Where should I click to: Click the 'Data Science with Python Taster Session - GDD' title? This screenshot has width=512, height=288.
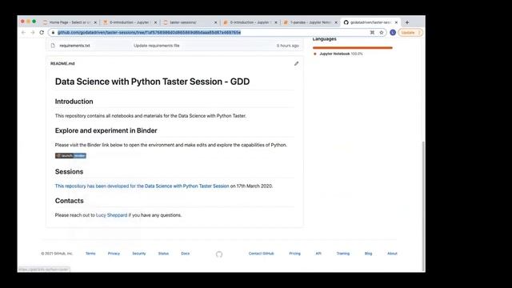pos(152,82)
